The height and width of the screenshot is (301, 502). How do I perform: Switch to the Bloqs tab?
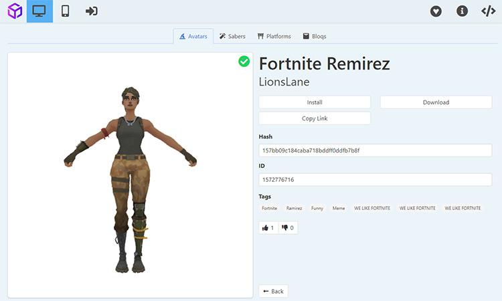315,36
